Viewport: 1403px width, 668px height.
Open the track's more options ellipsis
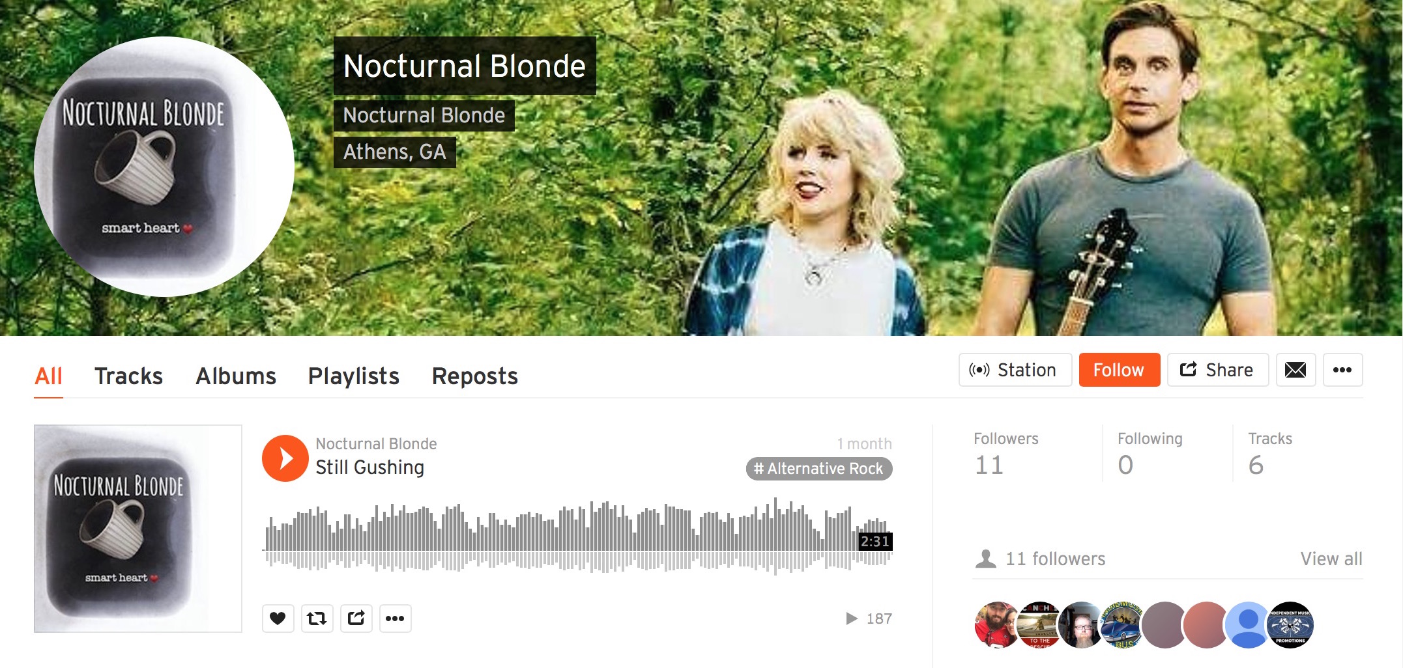pyautogui.click(x=395, y=618)
